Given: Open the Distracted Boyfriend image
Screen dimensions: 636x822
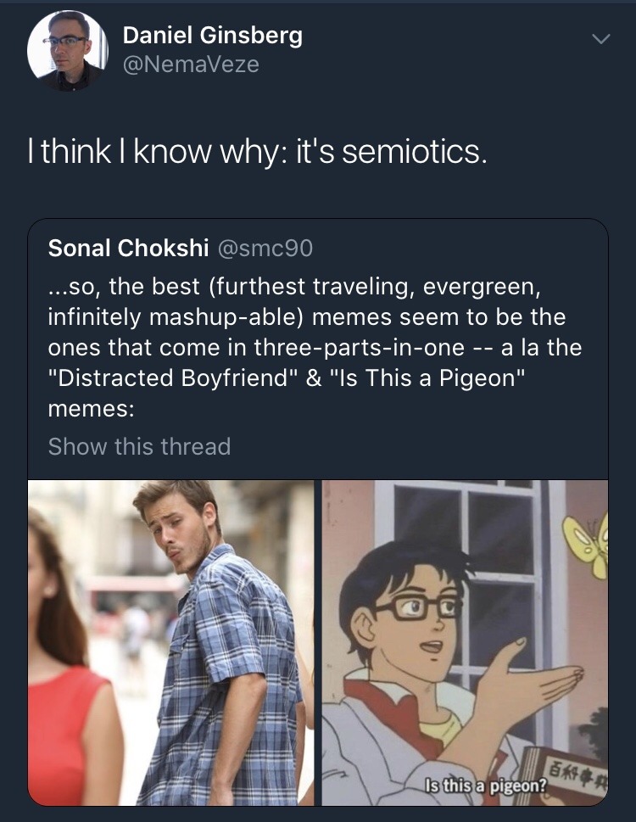Looking at the screenshot, I should tap(170, 643).
